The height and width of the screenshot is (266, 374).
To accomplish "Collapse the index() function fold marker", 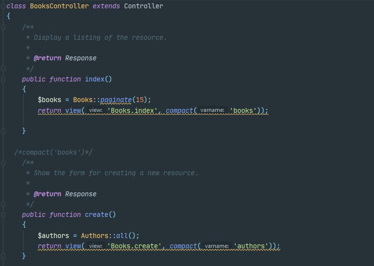I will (3, 80).
